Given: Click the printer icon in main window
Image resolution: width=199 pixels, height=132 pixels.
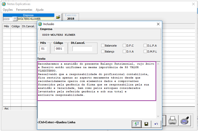Looking at the screenshot, I should click(172, 121).
